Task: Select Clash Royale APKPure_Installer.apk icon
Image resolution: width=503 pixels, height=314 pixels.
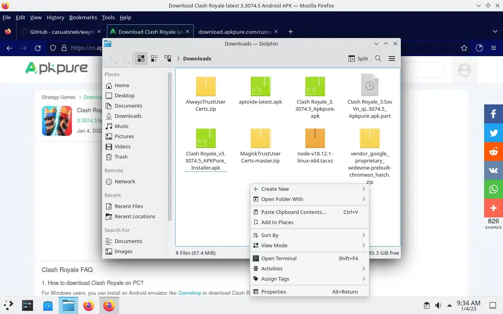Action: [206, 138]
